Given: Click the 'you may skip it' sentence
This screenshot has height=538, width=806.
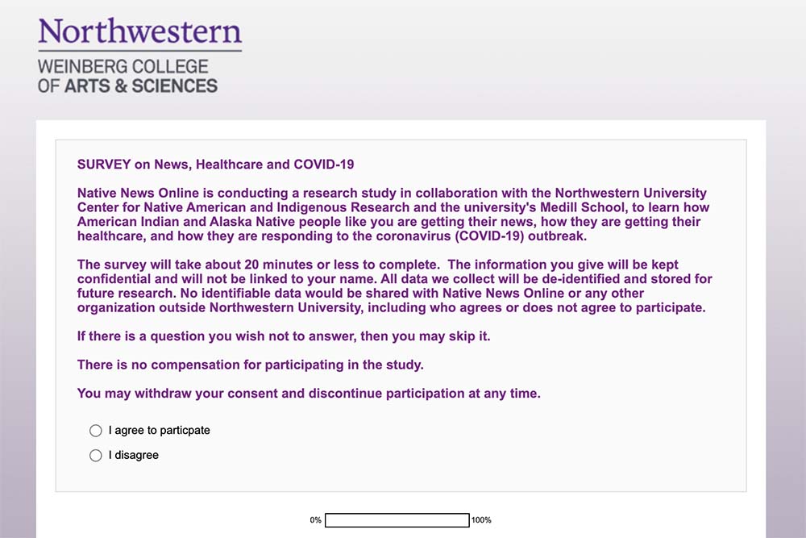Looking at the screenshot, I should point(284,336).
